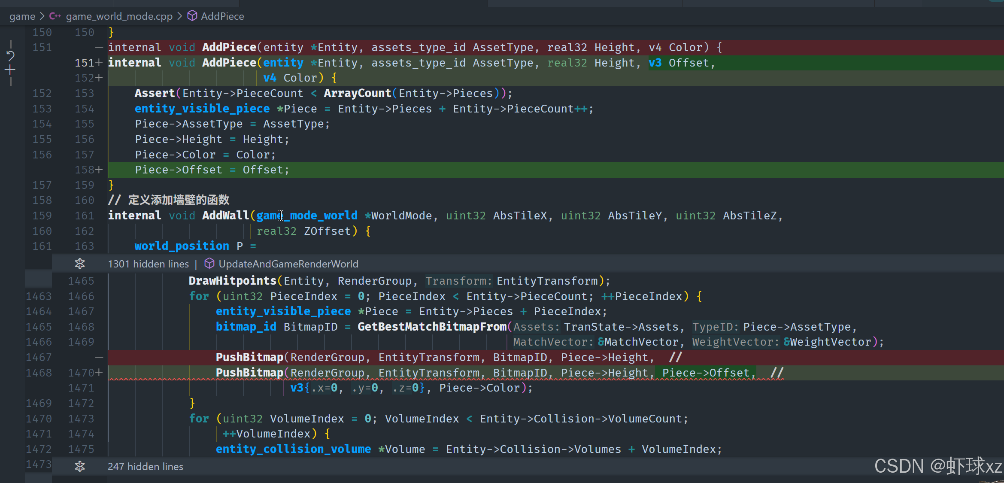Jump to UpdateAndGameRenderWorld symbol link
The image size is (1004, 483).
point(288,264)
